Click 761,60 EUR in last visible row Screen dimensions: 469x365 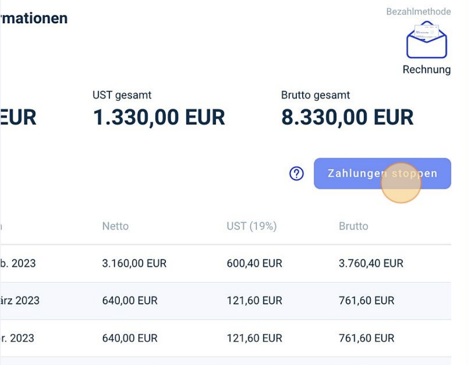(x=367, y=338)
